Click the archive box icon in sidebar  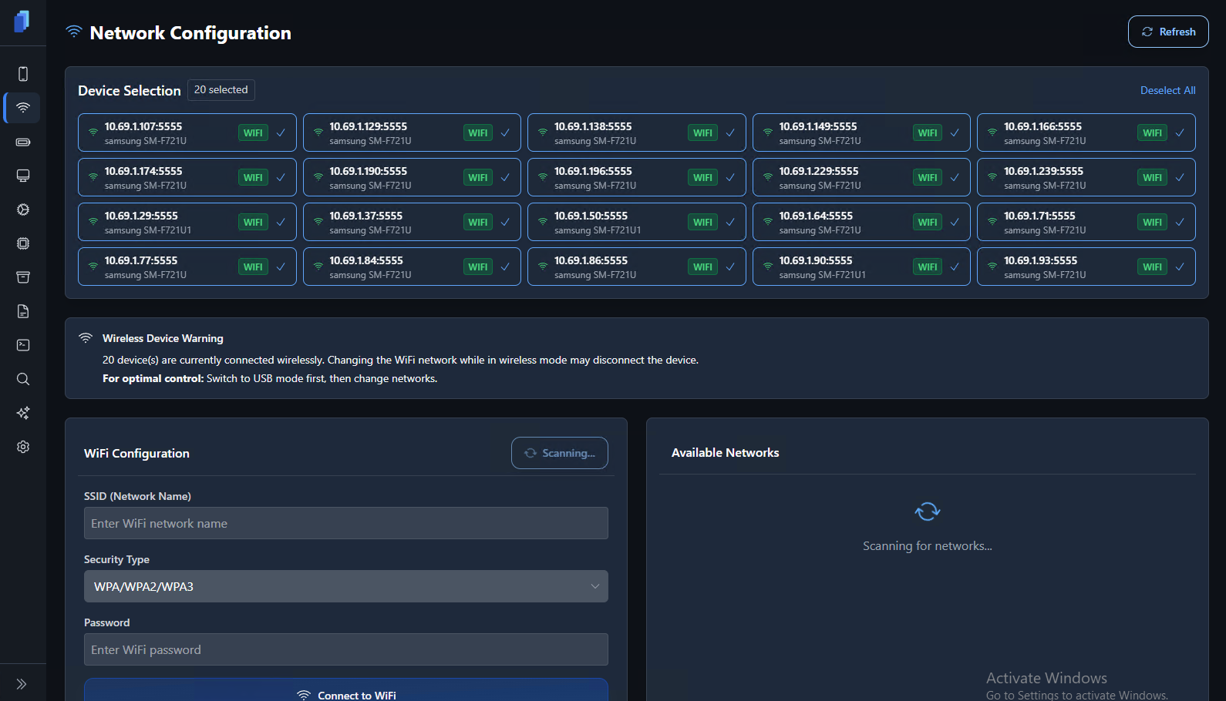coord(23,277)
